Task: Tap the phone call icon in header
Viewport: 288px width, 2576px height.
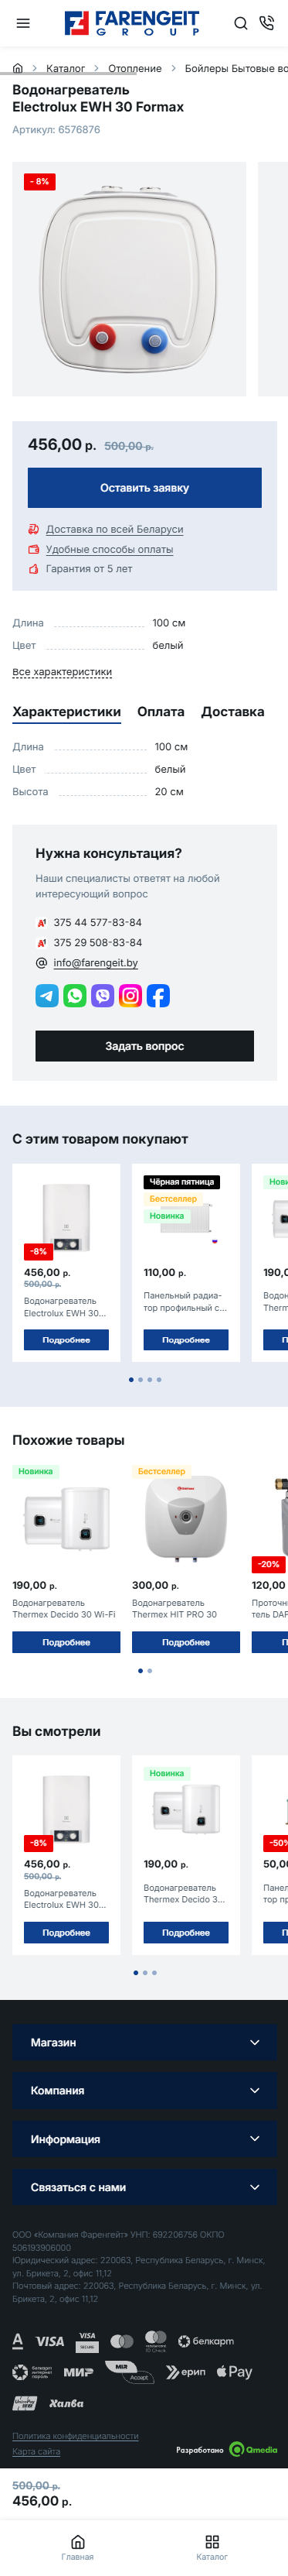Action: 266,23
